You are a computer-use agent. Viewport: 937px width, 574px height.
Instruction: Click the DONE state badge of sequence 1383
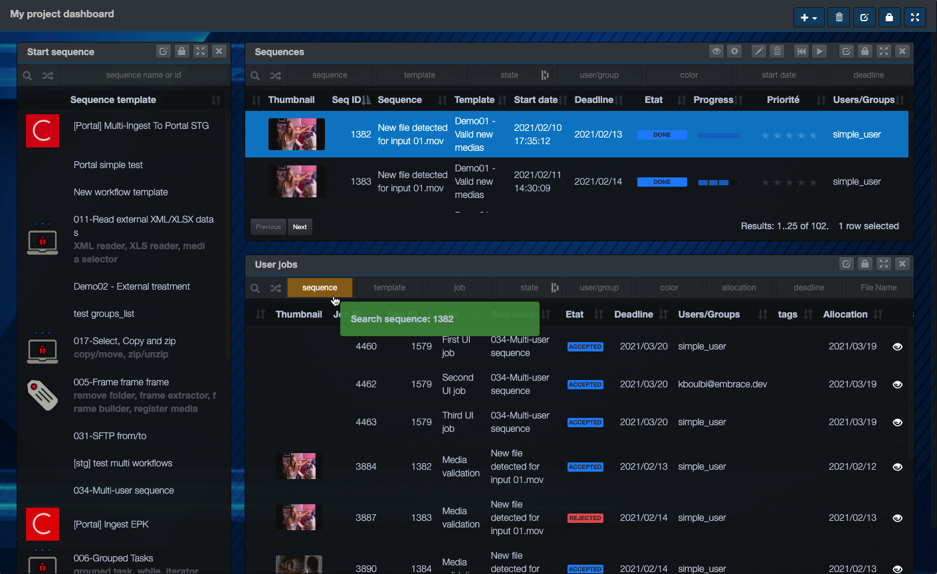[662, 182]
